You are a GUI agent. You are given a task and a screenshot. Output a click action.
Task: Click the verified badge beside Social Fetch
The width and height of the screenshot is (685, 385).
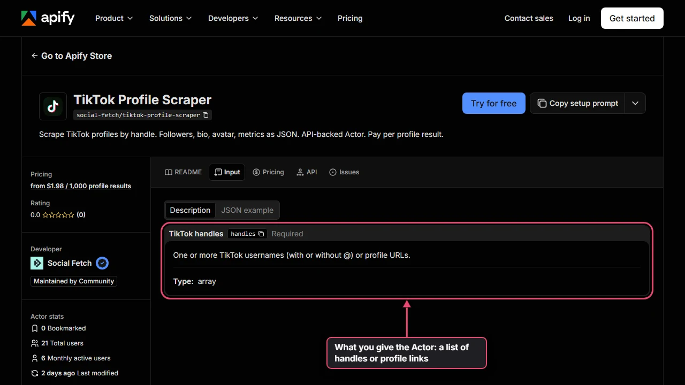point(102,263)
